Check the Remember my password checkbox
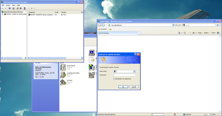Screen dimensions: 222x116 click(x=114, y=79)
